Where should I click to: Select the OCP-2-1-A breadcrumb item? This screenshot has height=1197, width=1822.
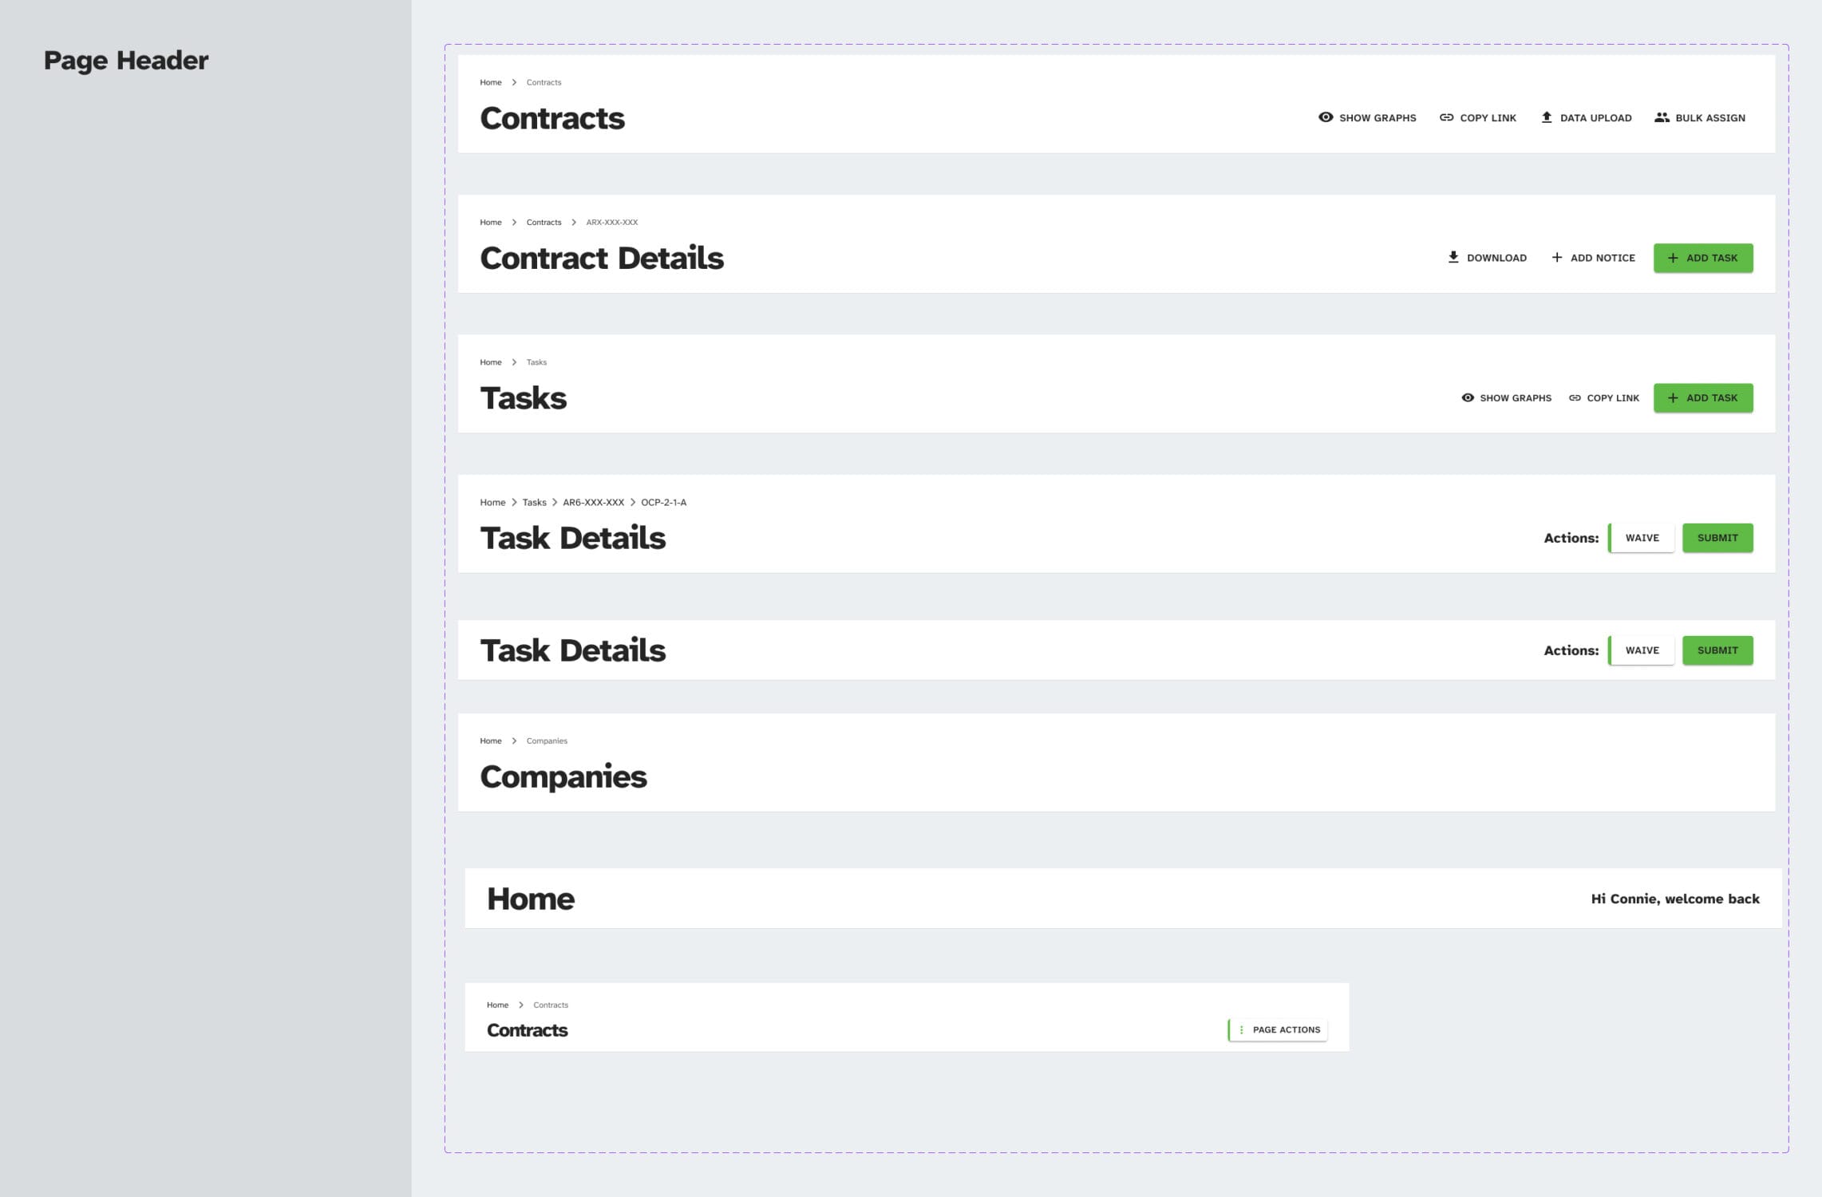click(x=663, y=502)
